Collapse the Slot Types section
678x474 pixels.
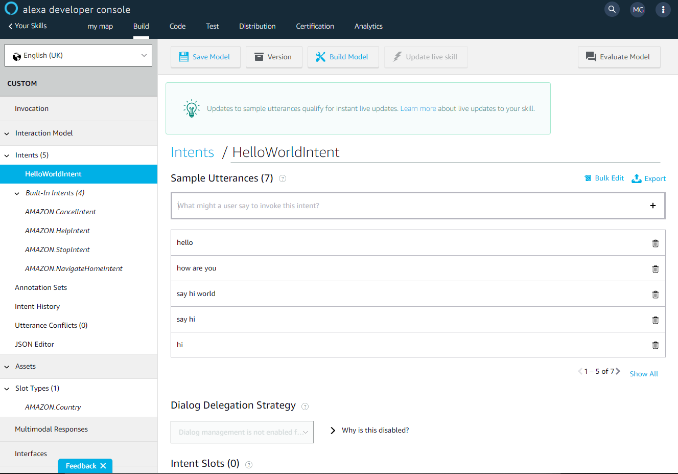click(x=7, y=389)
